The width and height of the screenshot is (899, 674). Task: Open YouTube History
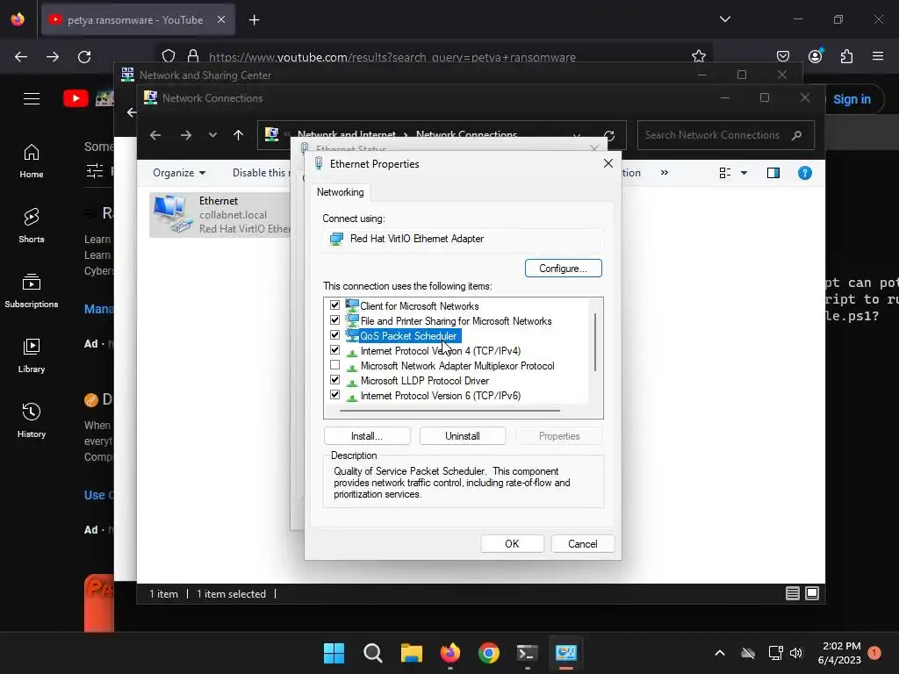[32, 420]
